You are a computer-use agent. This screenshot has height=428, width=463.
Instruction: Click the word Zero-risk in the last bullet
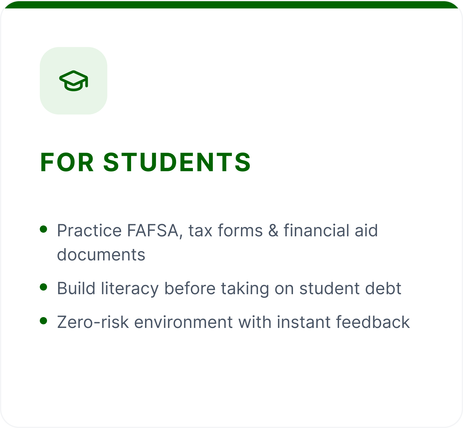pos(93,322)
